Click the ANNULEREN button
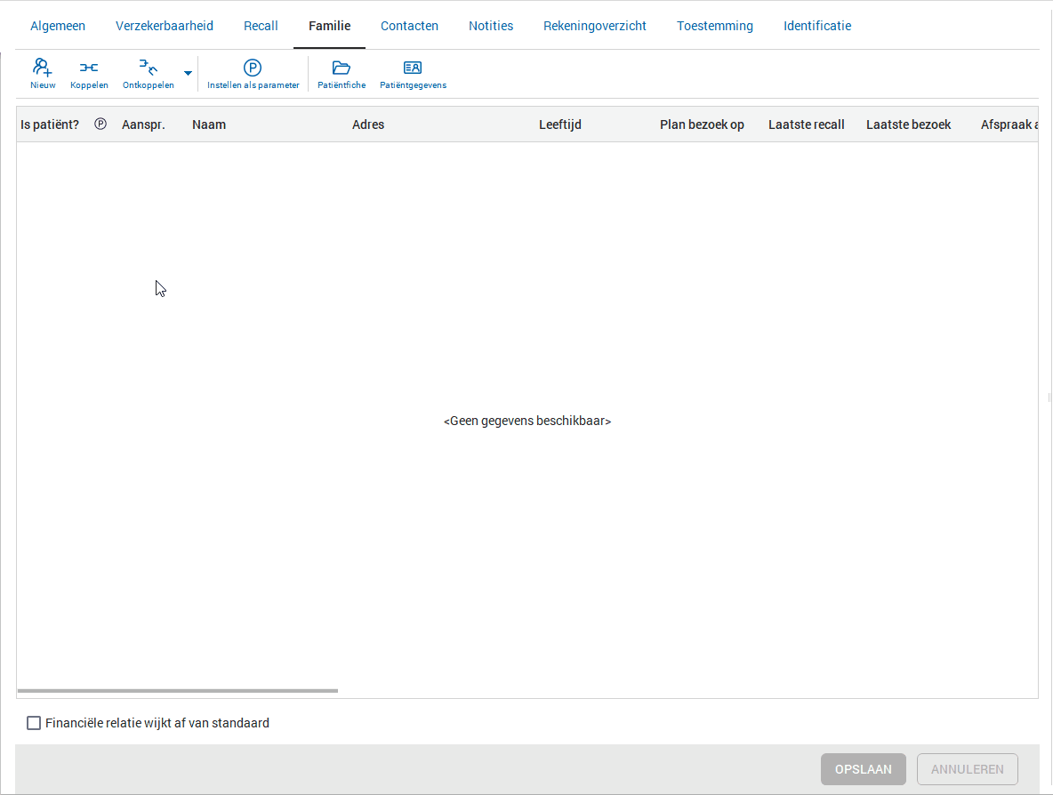This screenshot has width=1053, height=795. pos(968,769)
